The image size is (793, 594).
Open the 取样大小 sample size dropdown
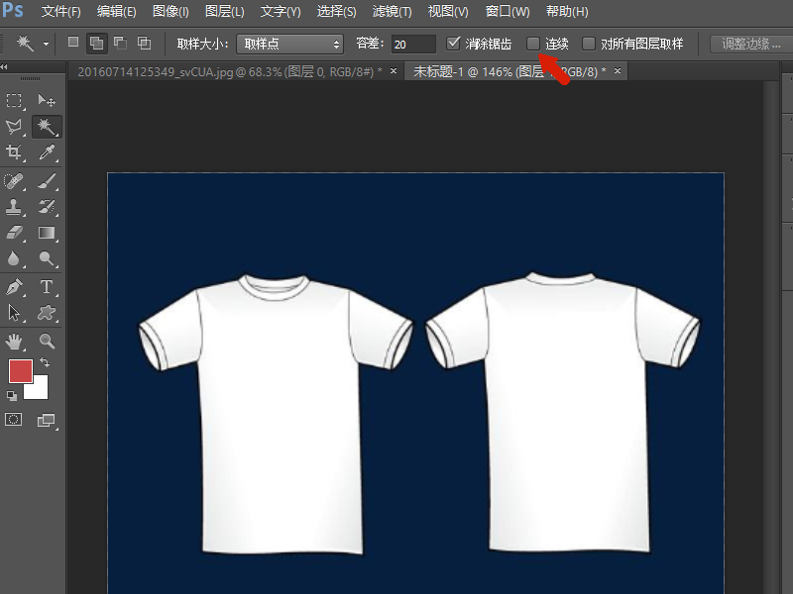289,44
